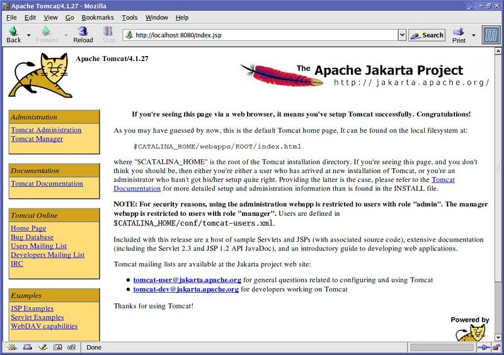Viewport: 504px width, 355px height.
Task: Click the URL bar bookmark icon
Action: [129, 35]
